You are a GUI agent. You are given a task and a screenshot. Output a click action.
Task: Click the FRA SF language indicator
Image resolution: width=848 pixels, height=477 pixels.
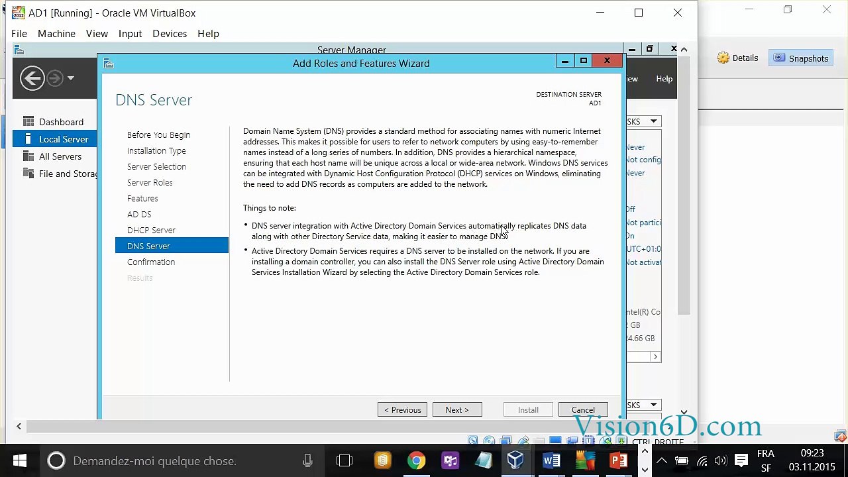[766, 461]
